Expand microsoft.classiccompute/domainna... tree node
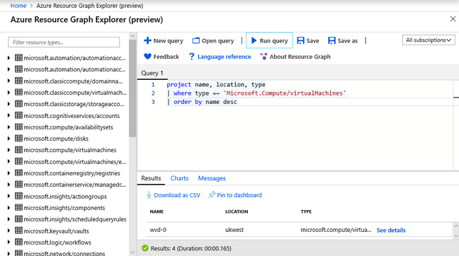 8,81
